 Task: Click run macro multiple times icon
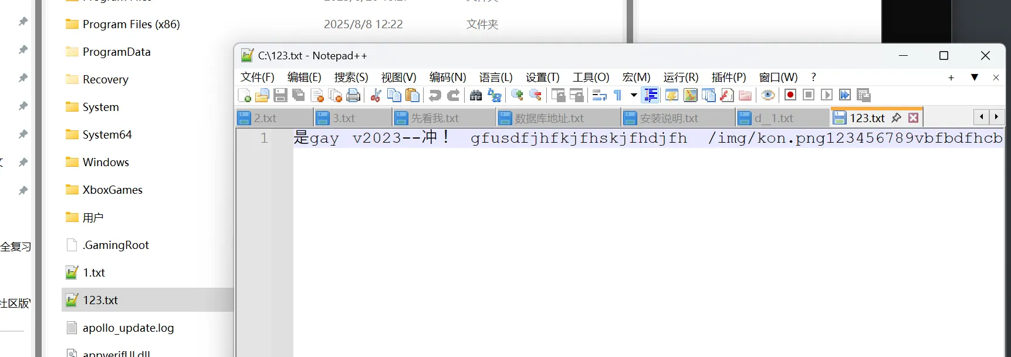(845, 95)
